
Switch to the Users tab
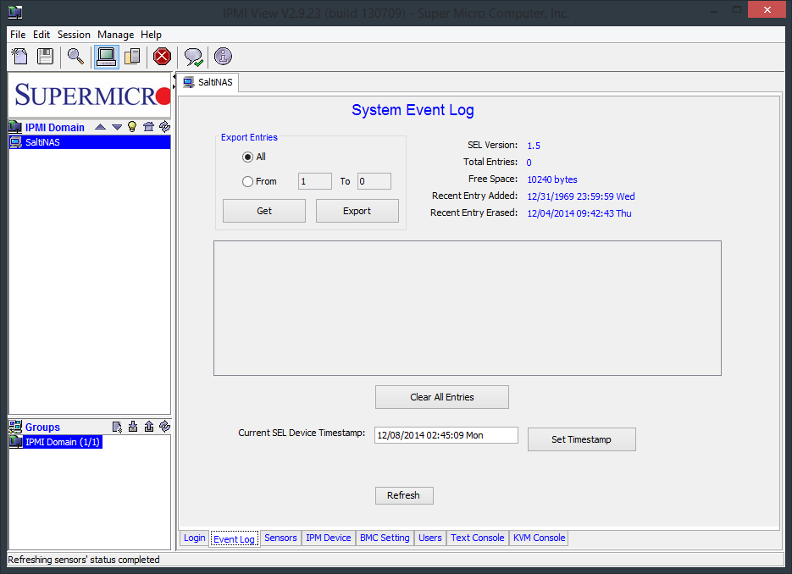[x=430, y=538]
